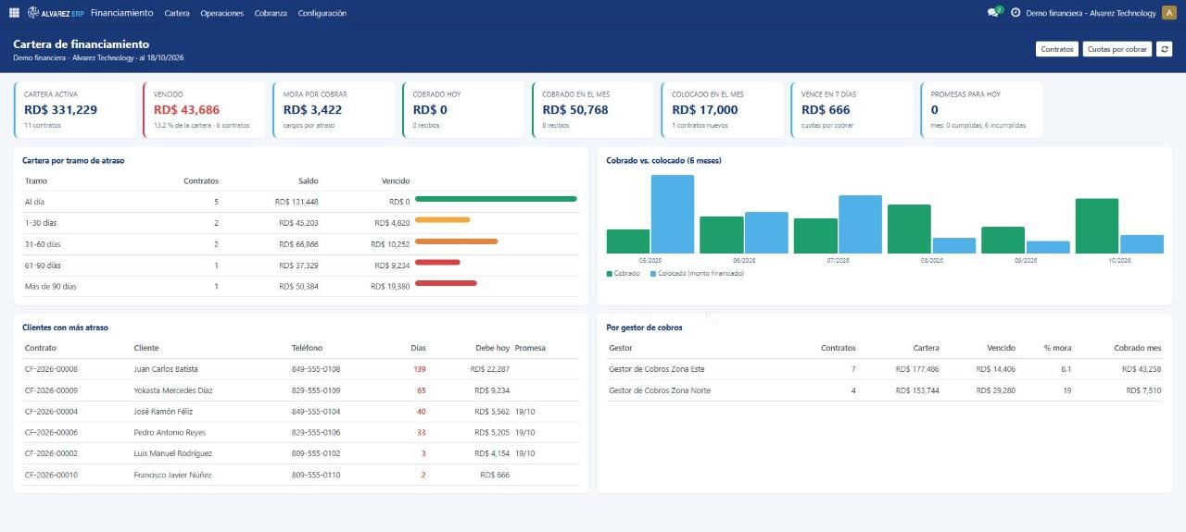
Task: Open contract CF-2026-00002
Action: tap(51, 454)
